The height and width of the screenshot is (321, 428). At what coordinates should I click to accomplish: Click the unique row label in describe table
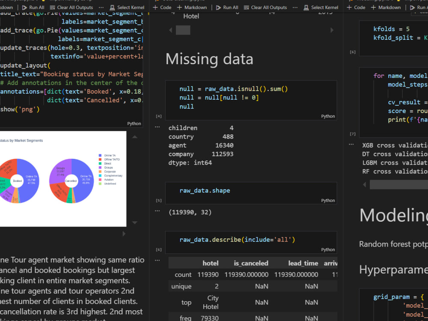point(181,286)
